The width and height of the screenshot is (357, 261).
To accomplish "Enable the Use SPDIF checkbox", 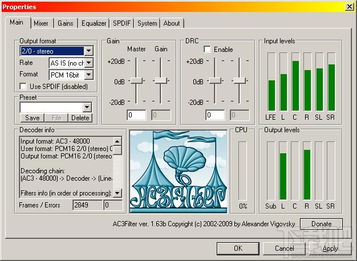I will [x=23, y=87].
